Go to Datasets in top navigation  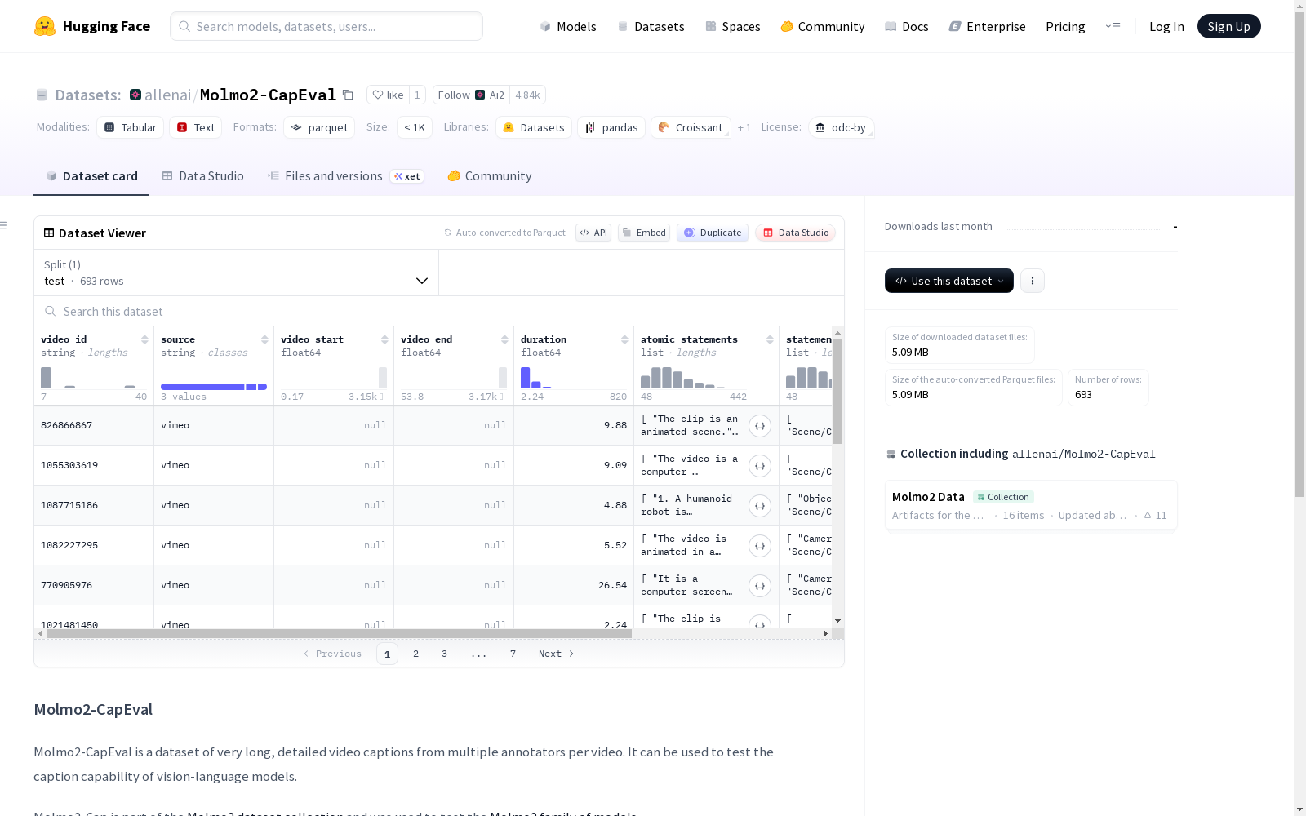point(651,26)
